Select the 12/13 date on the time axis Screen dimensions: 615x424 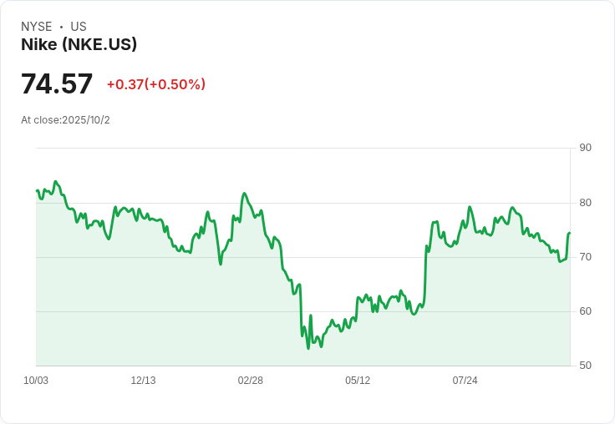click(x=143, y=381)
